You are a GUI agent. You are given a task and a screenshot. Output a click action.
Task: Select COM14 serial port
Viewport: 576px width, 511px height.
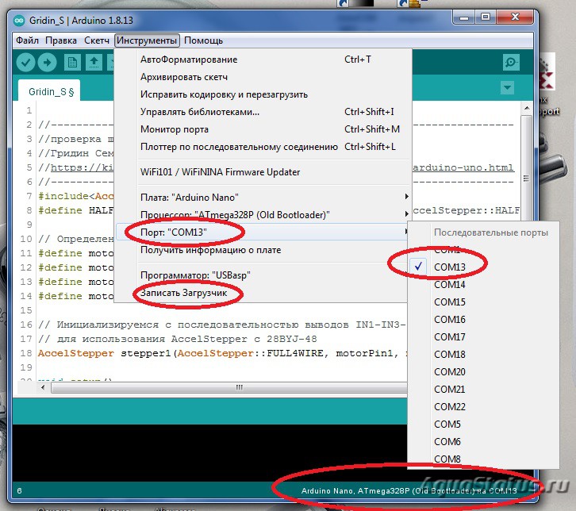483,285
